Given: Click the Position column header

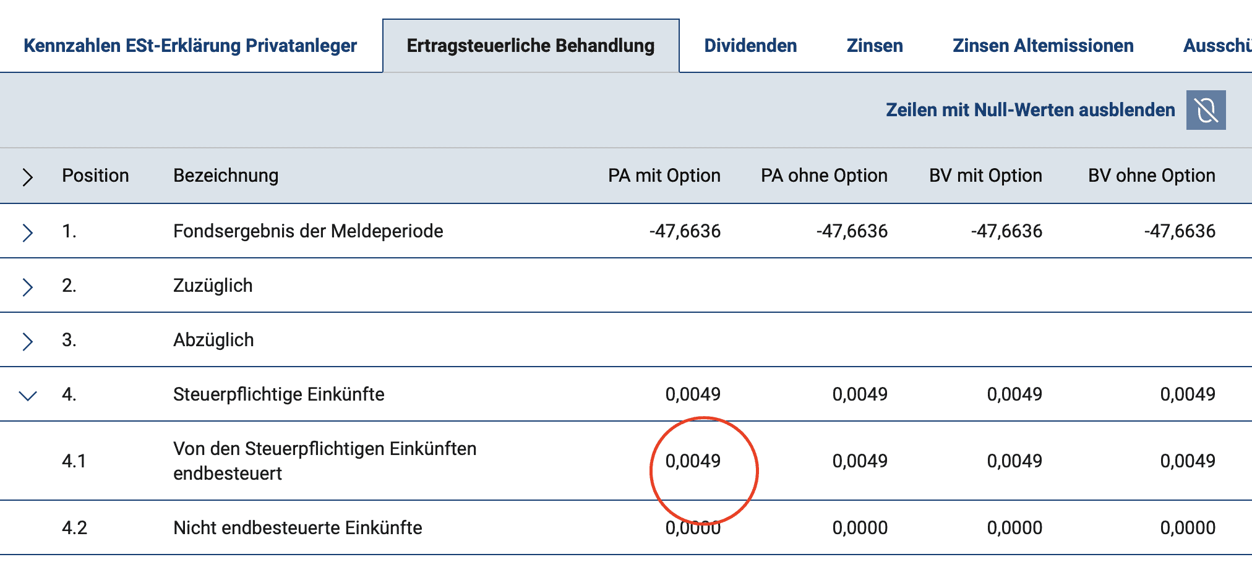Looking at the screenshot, I should (x=95, y=176).
